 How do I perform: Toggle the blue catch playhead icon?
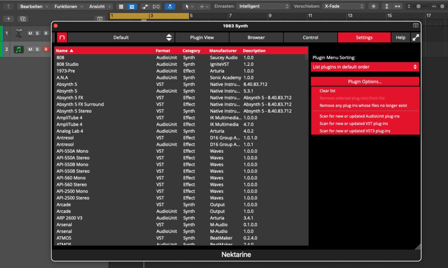[170, 6]
